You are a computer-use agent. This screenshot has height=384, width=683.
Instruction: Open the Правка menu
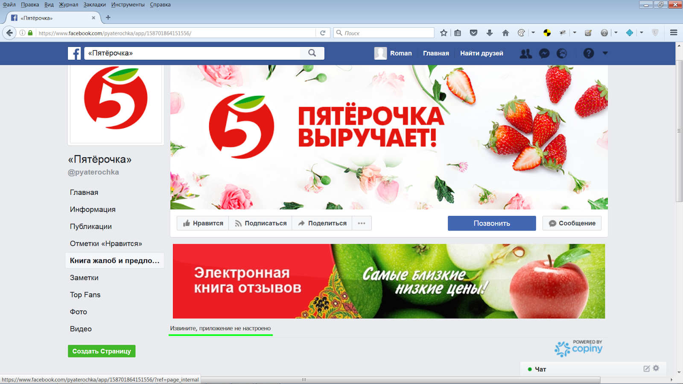(30, 5)
